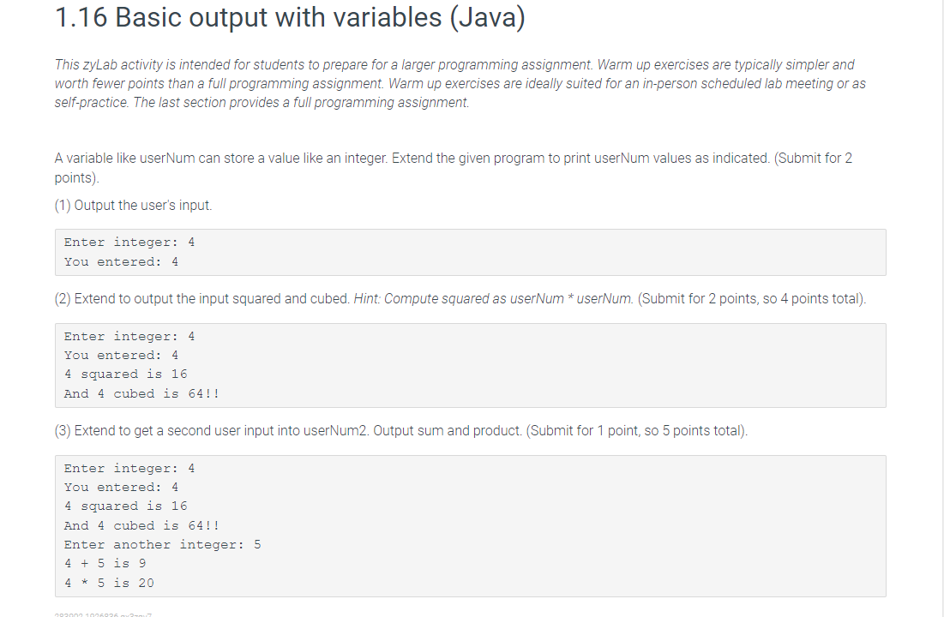Click the "(1) Output the user's input." step
The image size is (944, 617).
pyautogui.click(x=133, y=206)
